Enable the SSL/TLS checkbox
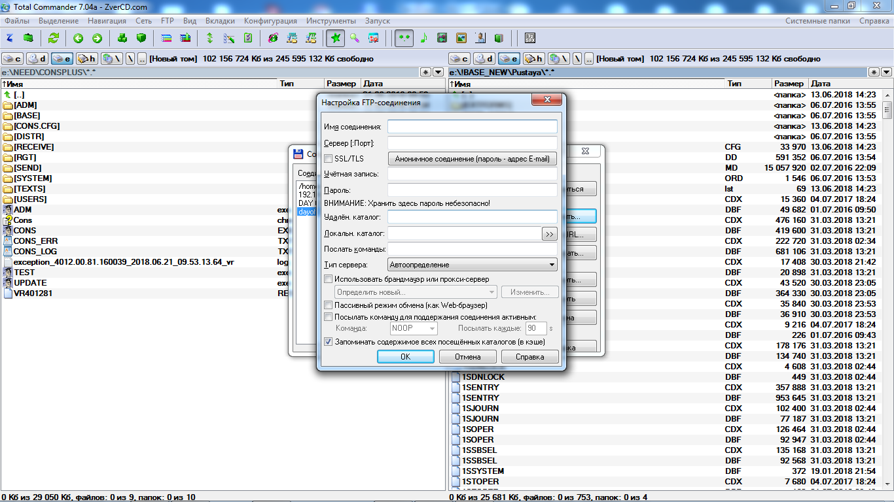Image resolution: width=894 pixels, height=502 pixels. (x=329, y=159)
